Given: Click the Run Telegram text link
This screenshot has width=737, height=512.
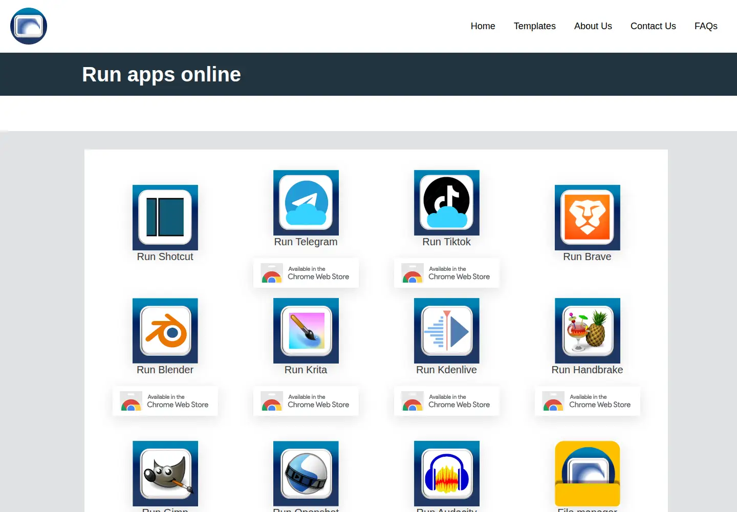Looking at the screenshot, I should pyautogui.click(x=306, y=242).
